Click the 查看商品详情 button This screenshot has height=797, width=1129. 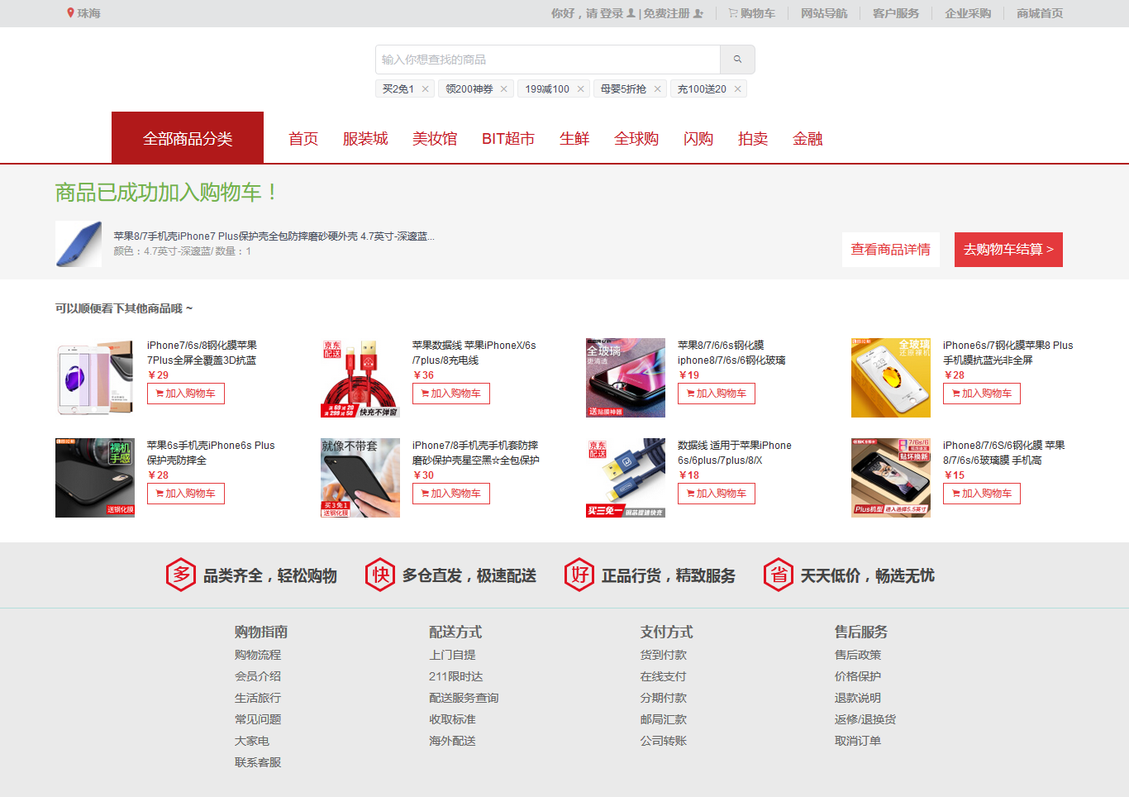[x=891, y=250]
